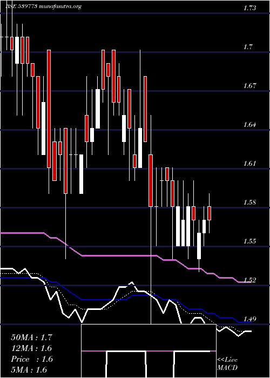Click the 1.52 price axis label
Image resolution: width=270 pixels, height=378 pixels.
tap(249, 280)
